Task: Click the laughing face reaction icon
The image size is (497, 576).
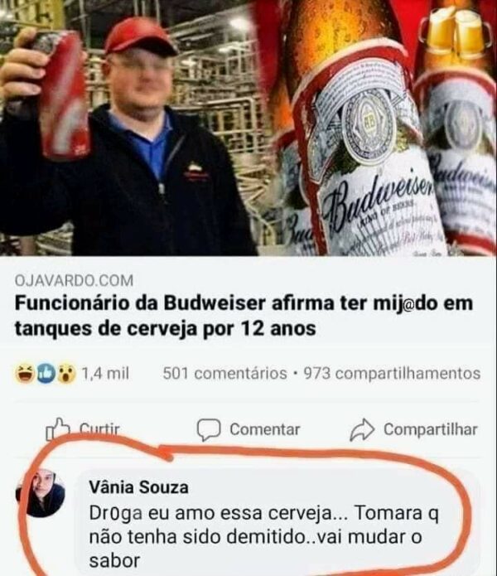Action: click(x=23, y=374)
